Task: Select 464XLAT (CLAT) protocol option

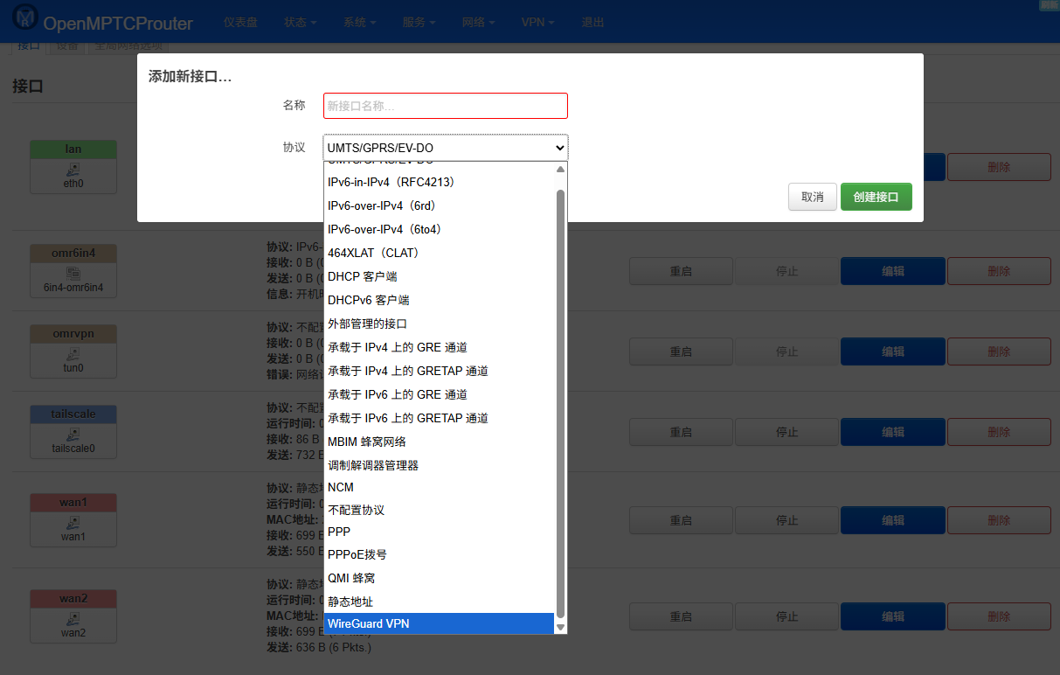Action: point(439,253)
